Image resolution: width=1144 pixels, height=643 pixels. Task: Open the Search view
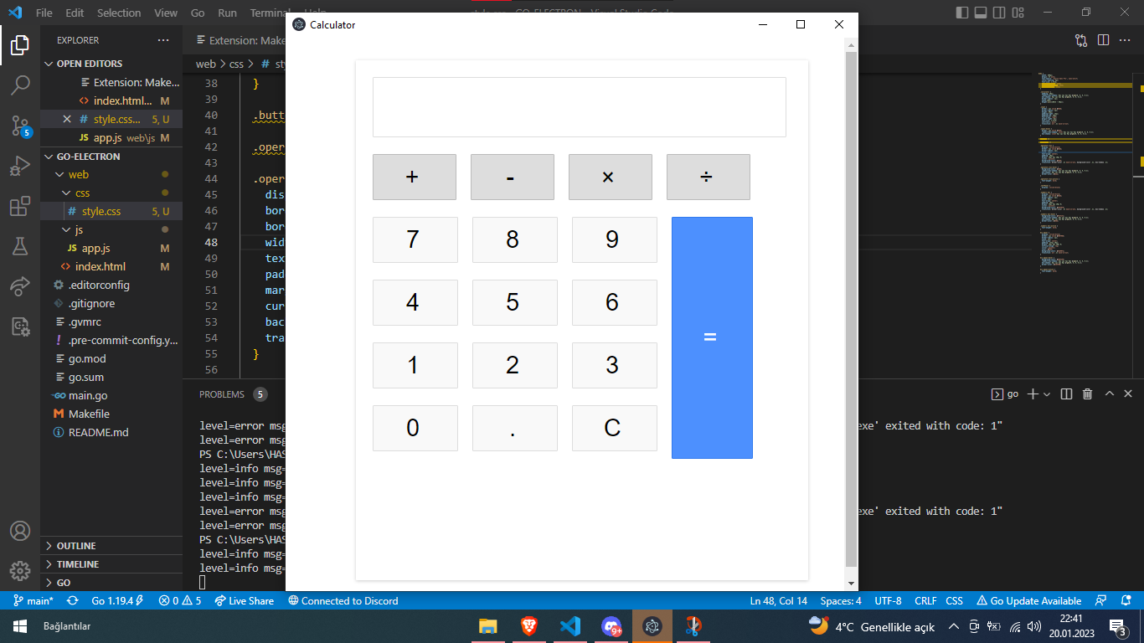click(20, 85)
